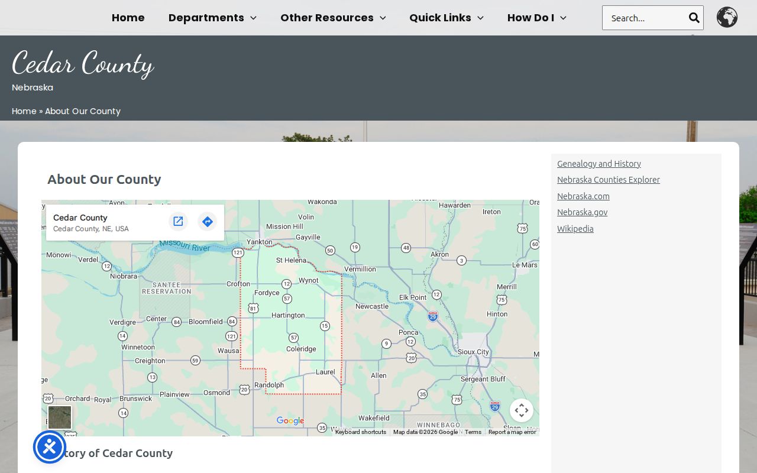Expand the Quick Links dropdown
757x473 pixels.
[x=447, y=18]
